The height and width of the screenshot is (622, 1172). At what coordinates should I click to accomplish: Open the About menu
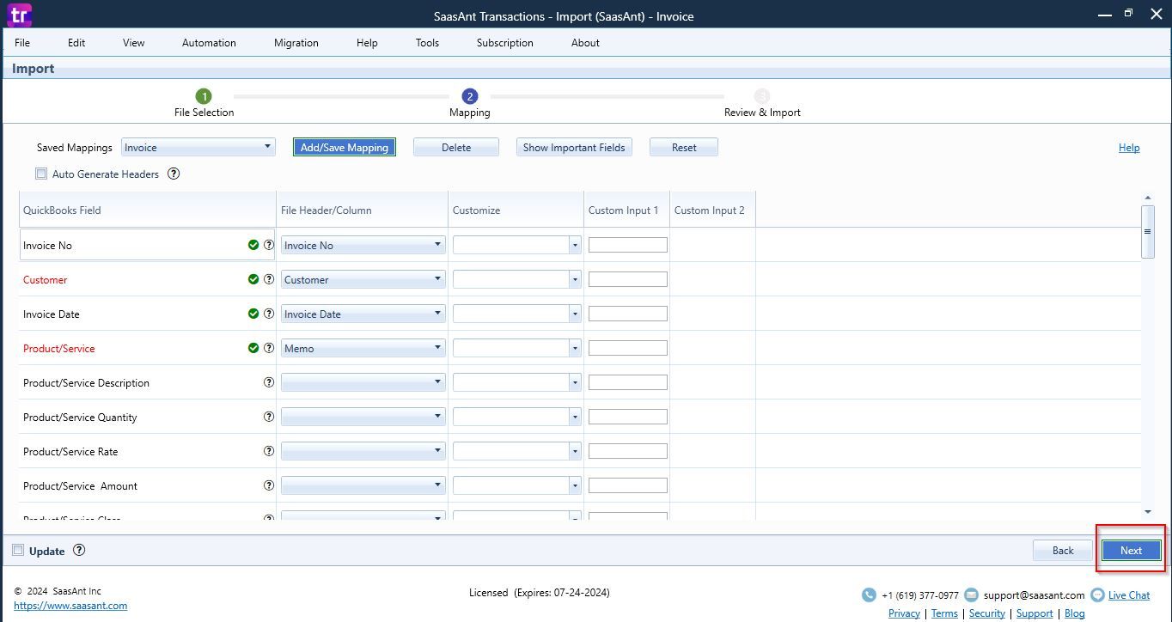coord(585,42)
